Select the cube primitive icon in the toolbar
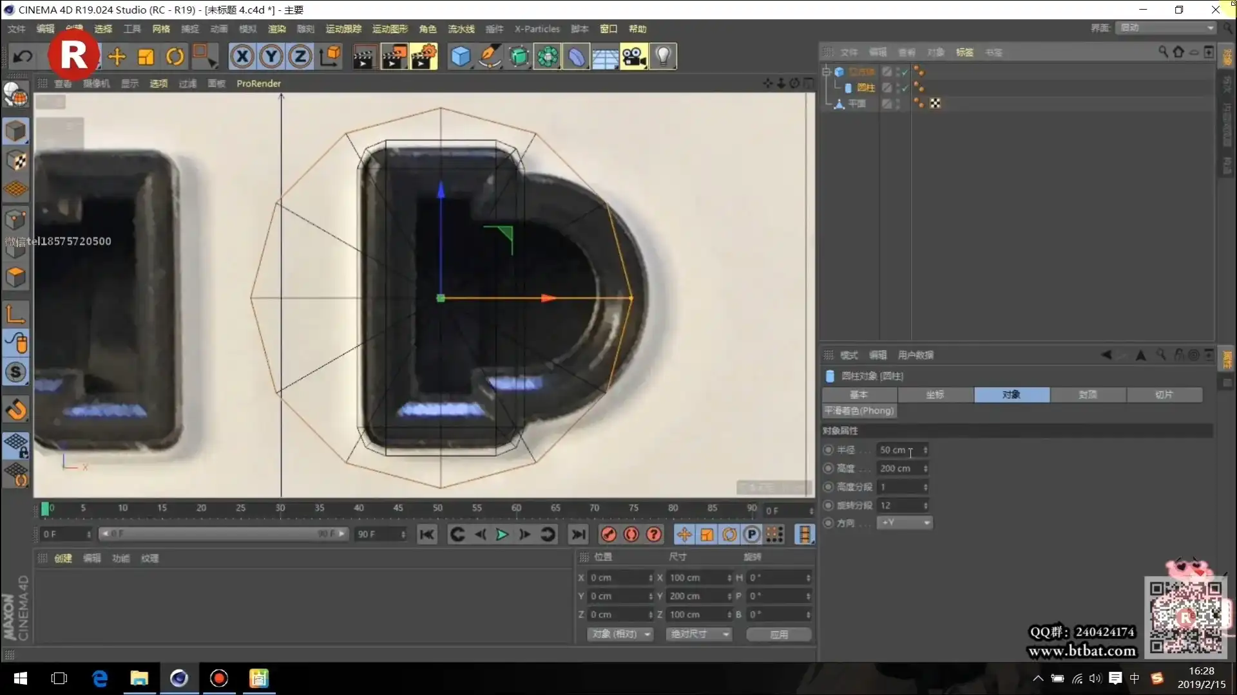The height and width of the screenshot is (695, 1237). [x=461, y=56]
